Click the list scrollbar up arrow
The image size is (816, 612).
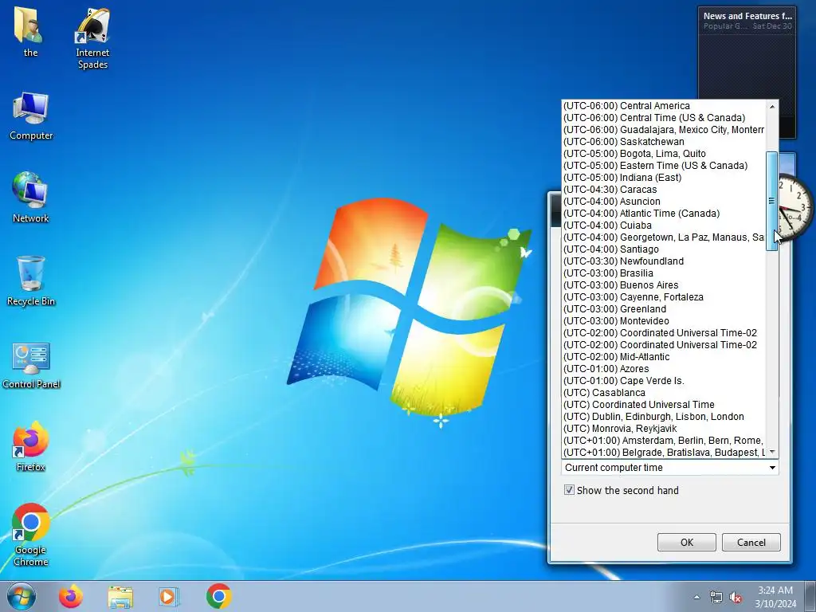771,106
